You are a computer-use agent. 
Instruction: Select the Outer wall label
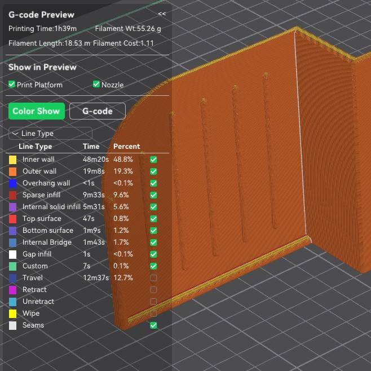39,171
